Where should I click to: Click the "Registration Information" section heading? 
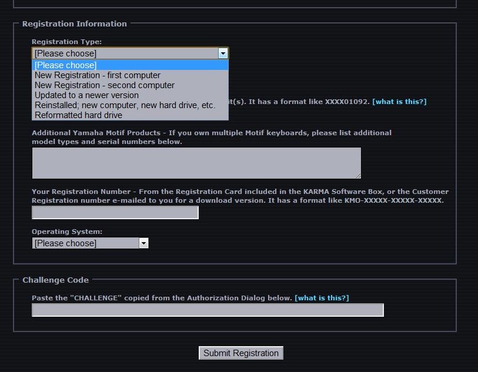75,24
